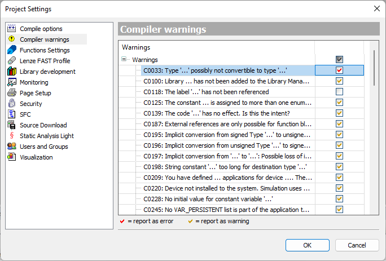Select Static Analysis Light category
Screen dimensions: 386x261
[47, 136]
